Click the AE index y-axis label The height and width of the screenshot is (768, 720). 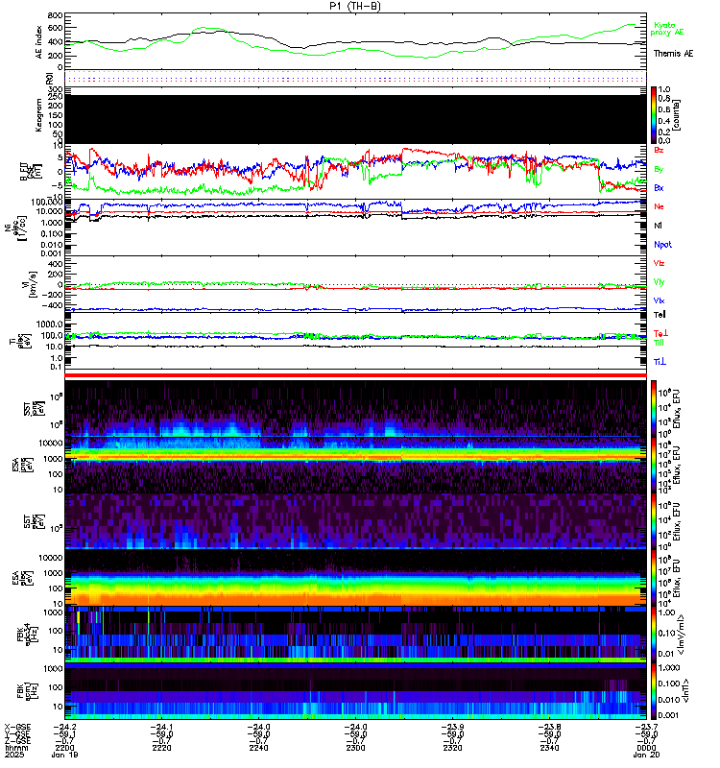[39, 41]
